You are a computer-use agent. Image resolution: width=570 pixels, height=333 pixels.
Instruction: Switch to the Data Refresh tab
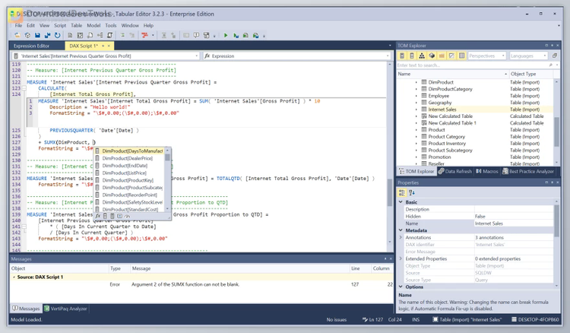coord(455,171)
